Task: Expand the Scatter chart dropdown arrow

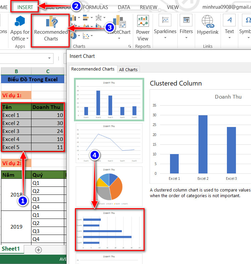Action: point(92,36)
